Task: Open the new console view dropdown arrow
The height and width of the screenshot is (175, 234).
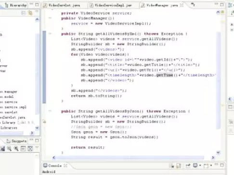Action: click(x=211, y=165)
